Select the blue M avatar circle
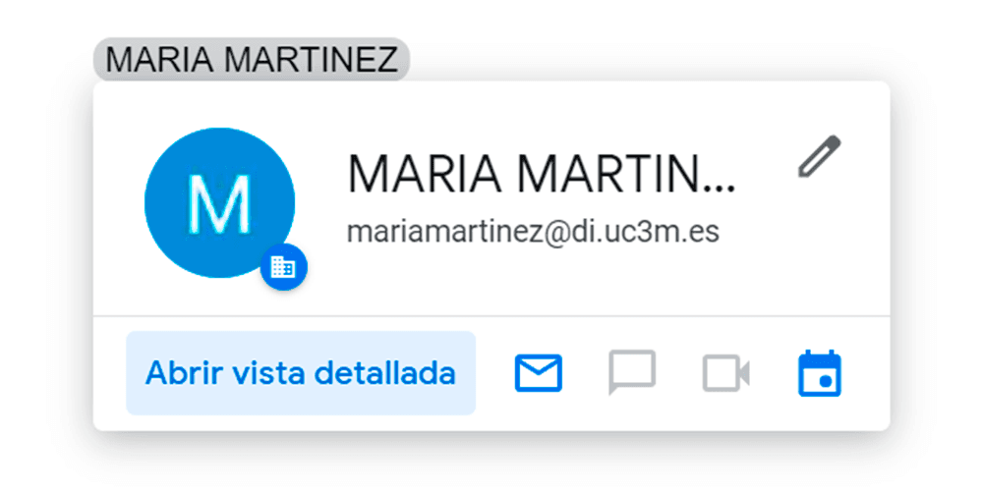 pos(220,202)
